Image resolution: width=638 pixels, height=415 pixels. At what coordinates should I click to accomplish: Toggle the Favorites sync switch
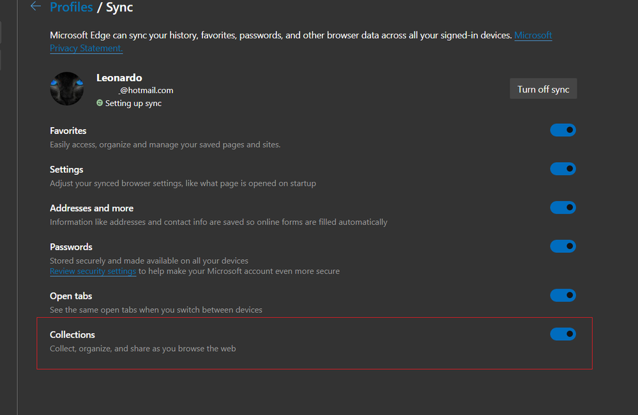(x=563, y=130)
